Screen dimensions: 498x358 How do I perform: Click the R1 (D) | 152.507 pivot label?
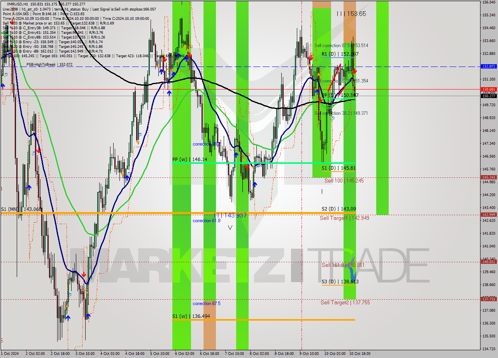[340, 54]
